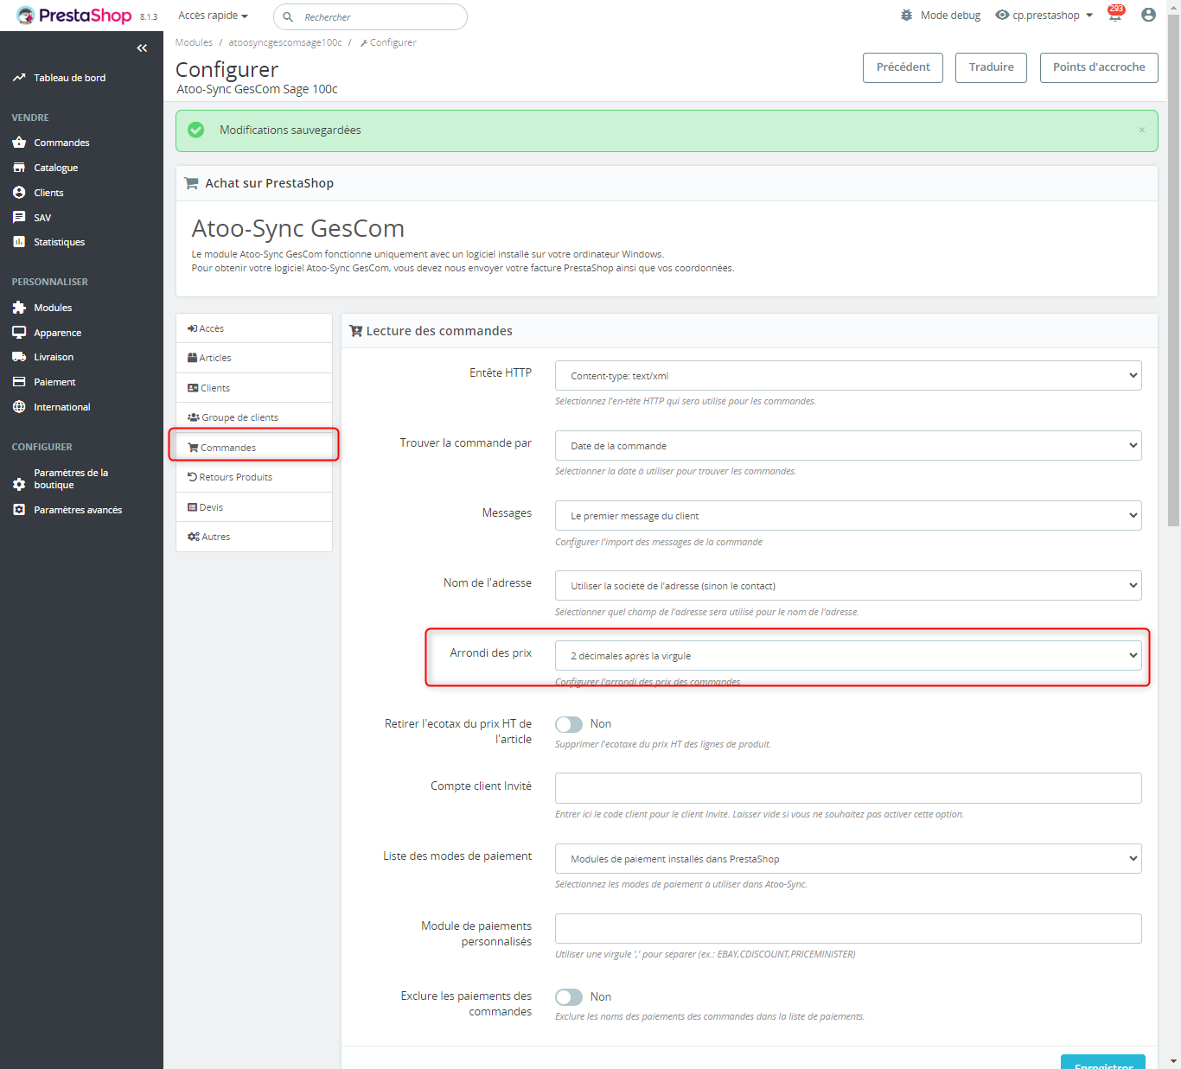Open the Arrondi des prix dropdown
This screenshot has height=1069, width=1181.
[848, 656]
